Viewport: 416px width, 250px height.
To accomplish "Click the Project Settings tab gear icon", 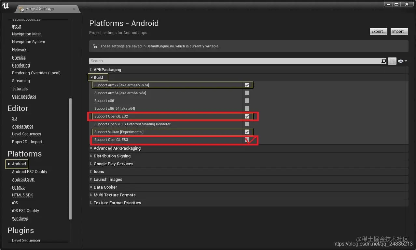I will coord(21,9).
